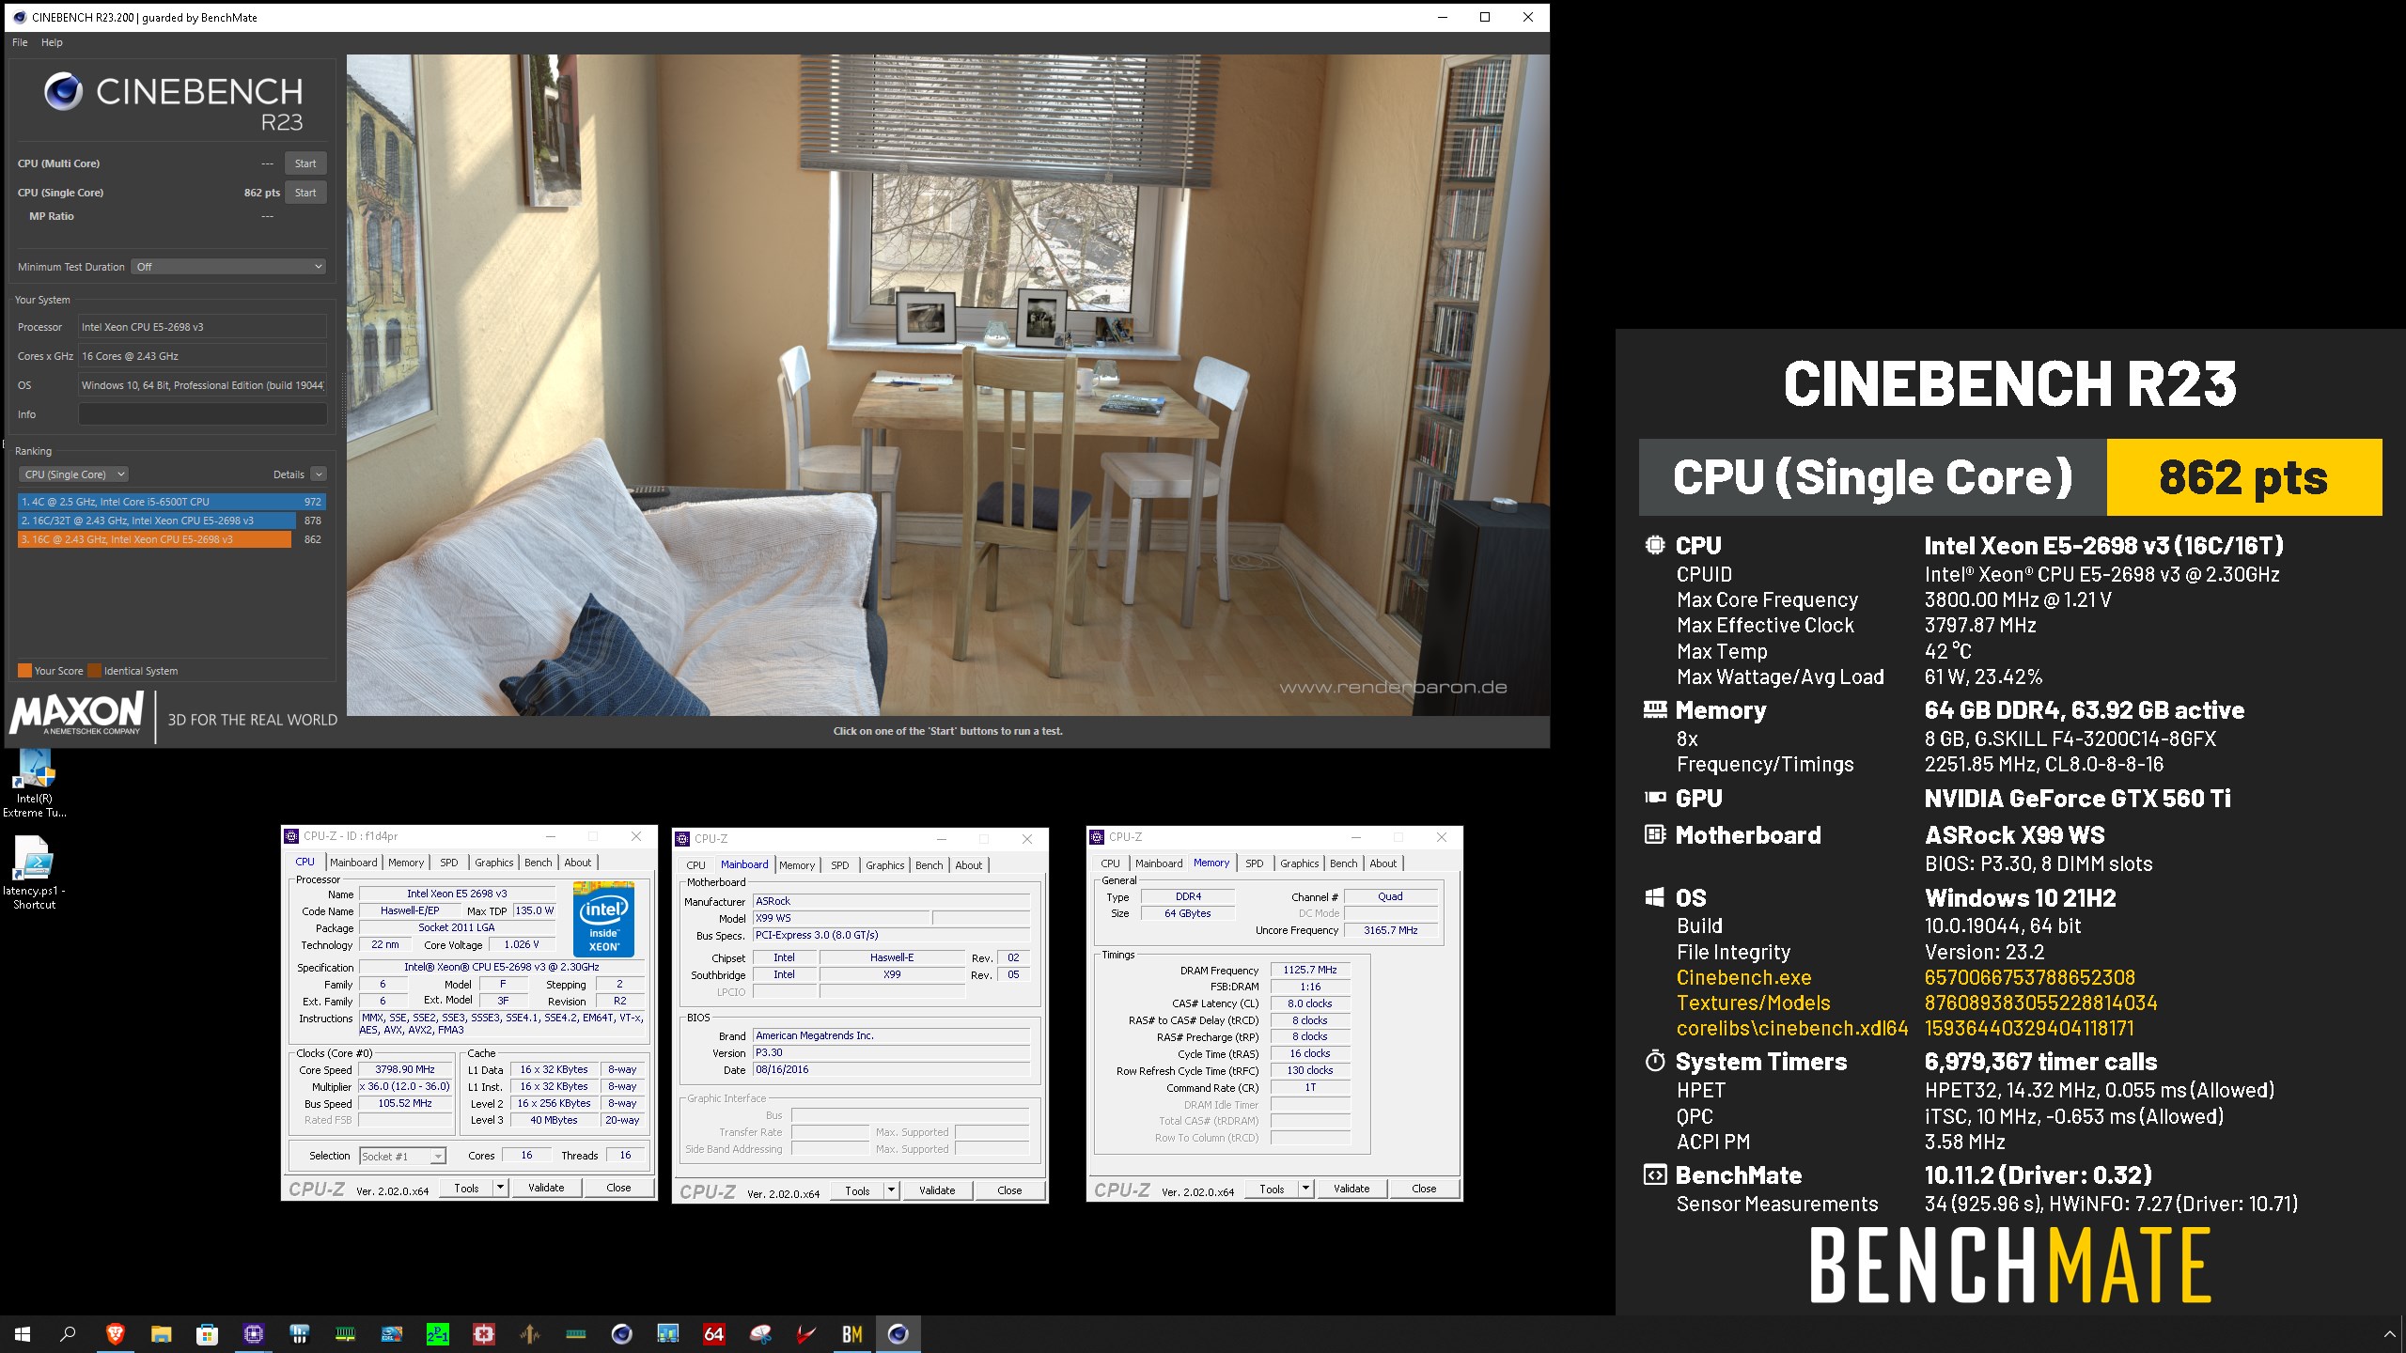
Task: Click Close button in CPU-Z Mainboard window
Action: [1009, 1190]
